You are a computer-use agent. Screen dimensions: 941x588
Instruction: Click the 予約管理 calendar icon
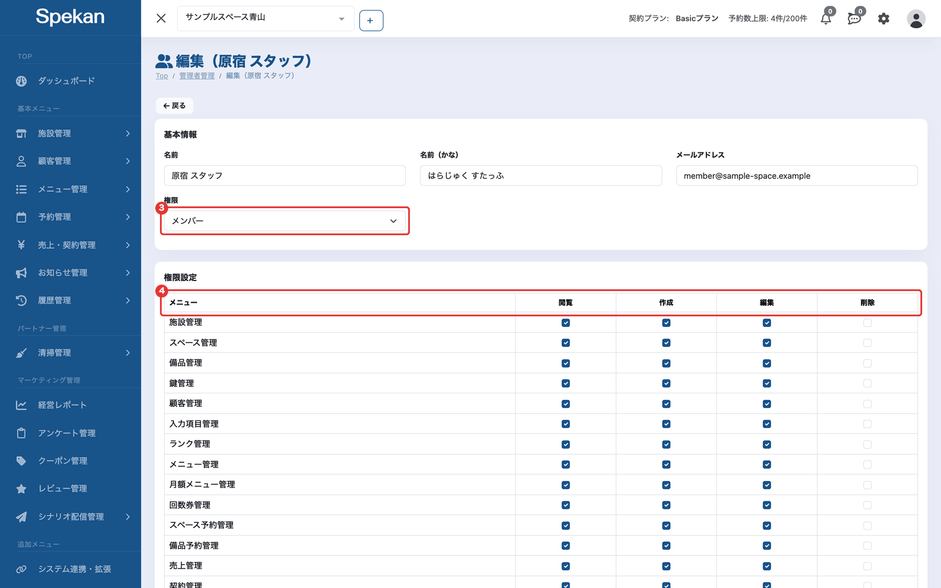[x=21, y=217]
